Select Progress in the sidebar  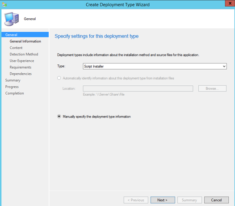(12, 87)
